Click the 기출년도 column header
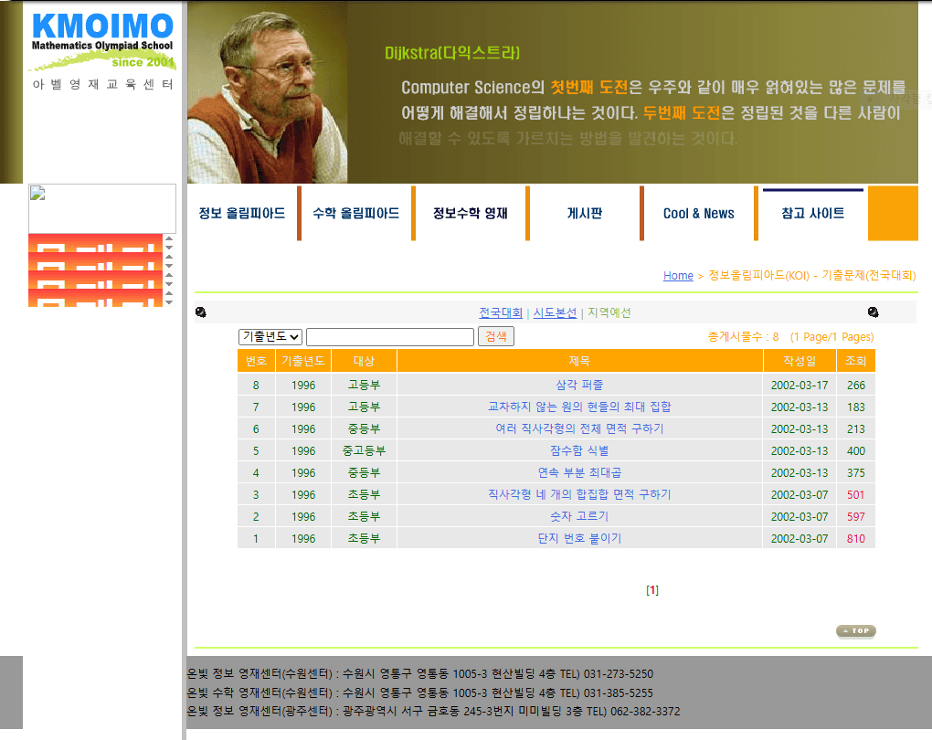Screen dimensions: 932x740 click(303, 361)
